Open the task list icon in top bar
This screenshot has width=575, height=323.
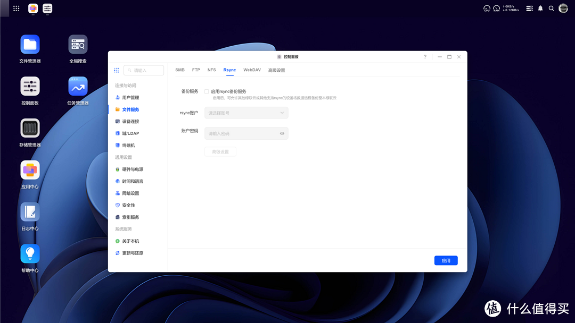point(530,8)
